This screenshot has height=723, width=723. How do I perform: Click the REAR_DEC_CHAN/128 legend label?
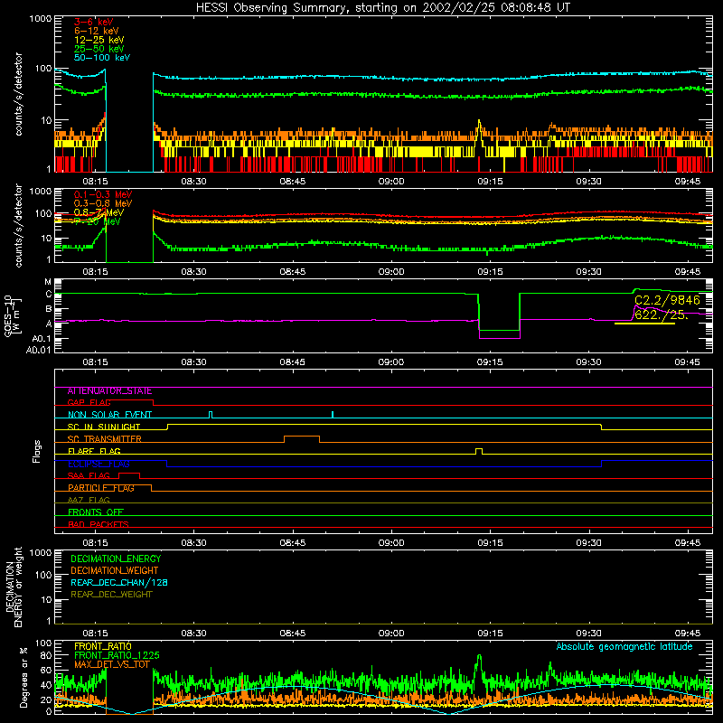[x=119, y=582]
